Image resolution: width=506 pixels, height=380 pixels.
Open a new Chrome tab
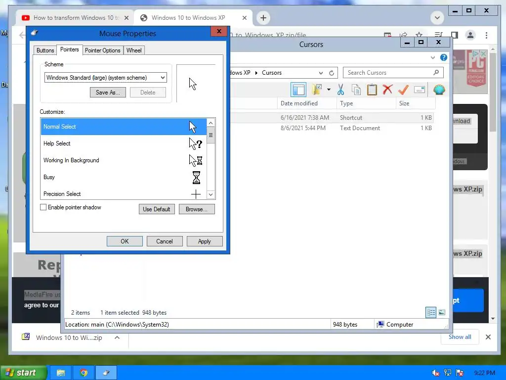click(x=263, y=18)
